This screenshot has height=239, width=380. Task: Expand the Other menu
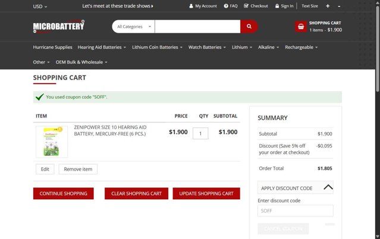[x=41, y=62]
